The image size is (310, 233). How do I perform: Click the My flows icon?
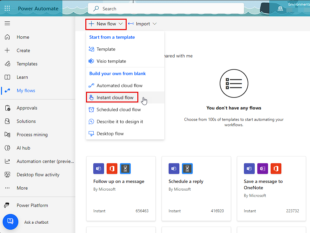tap(7, 90)
